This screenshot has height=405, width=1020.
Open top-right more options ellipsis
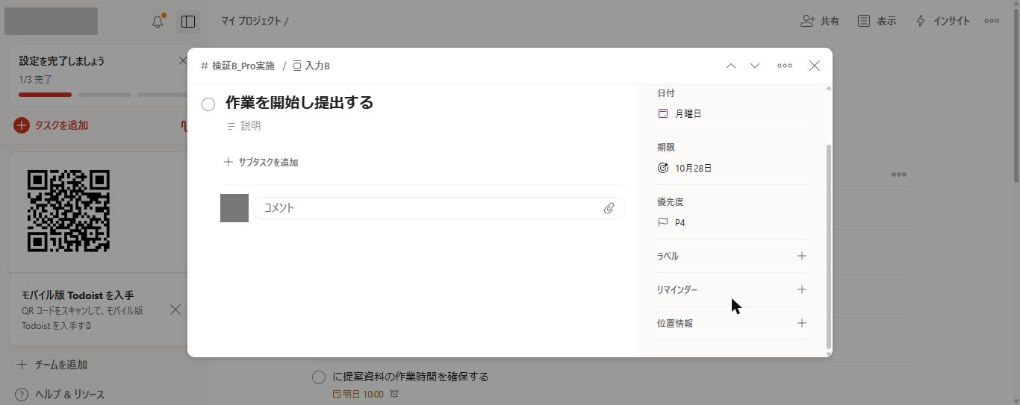[992, 21]
